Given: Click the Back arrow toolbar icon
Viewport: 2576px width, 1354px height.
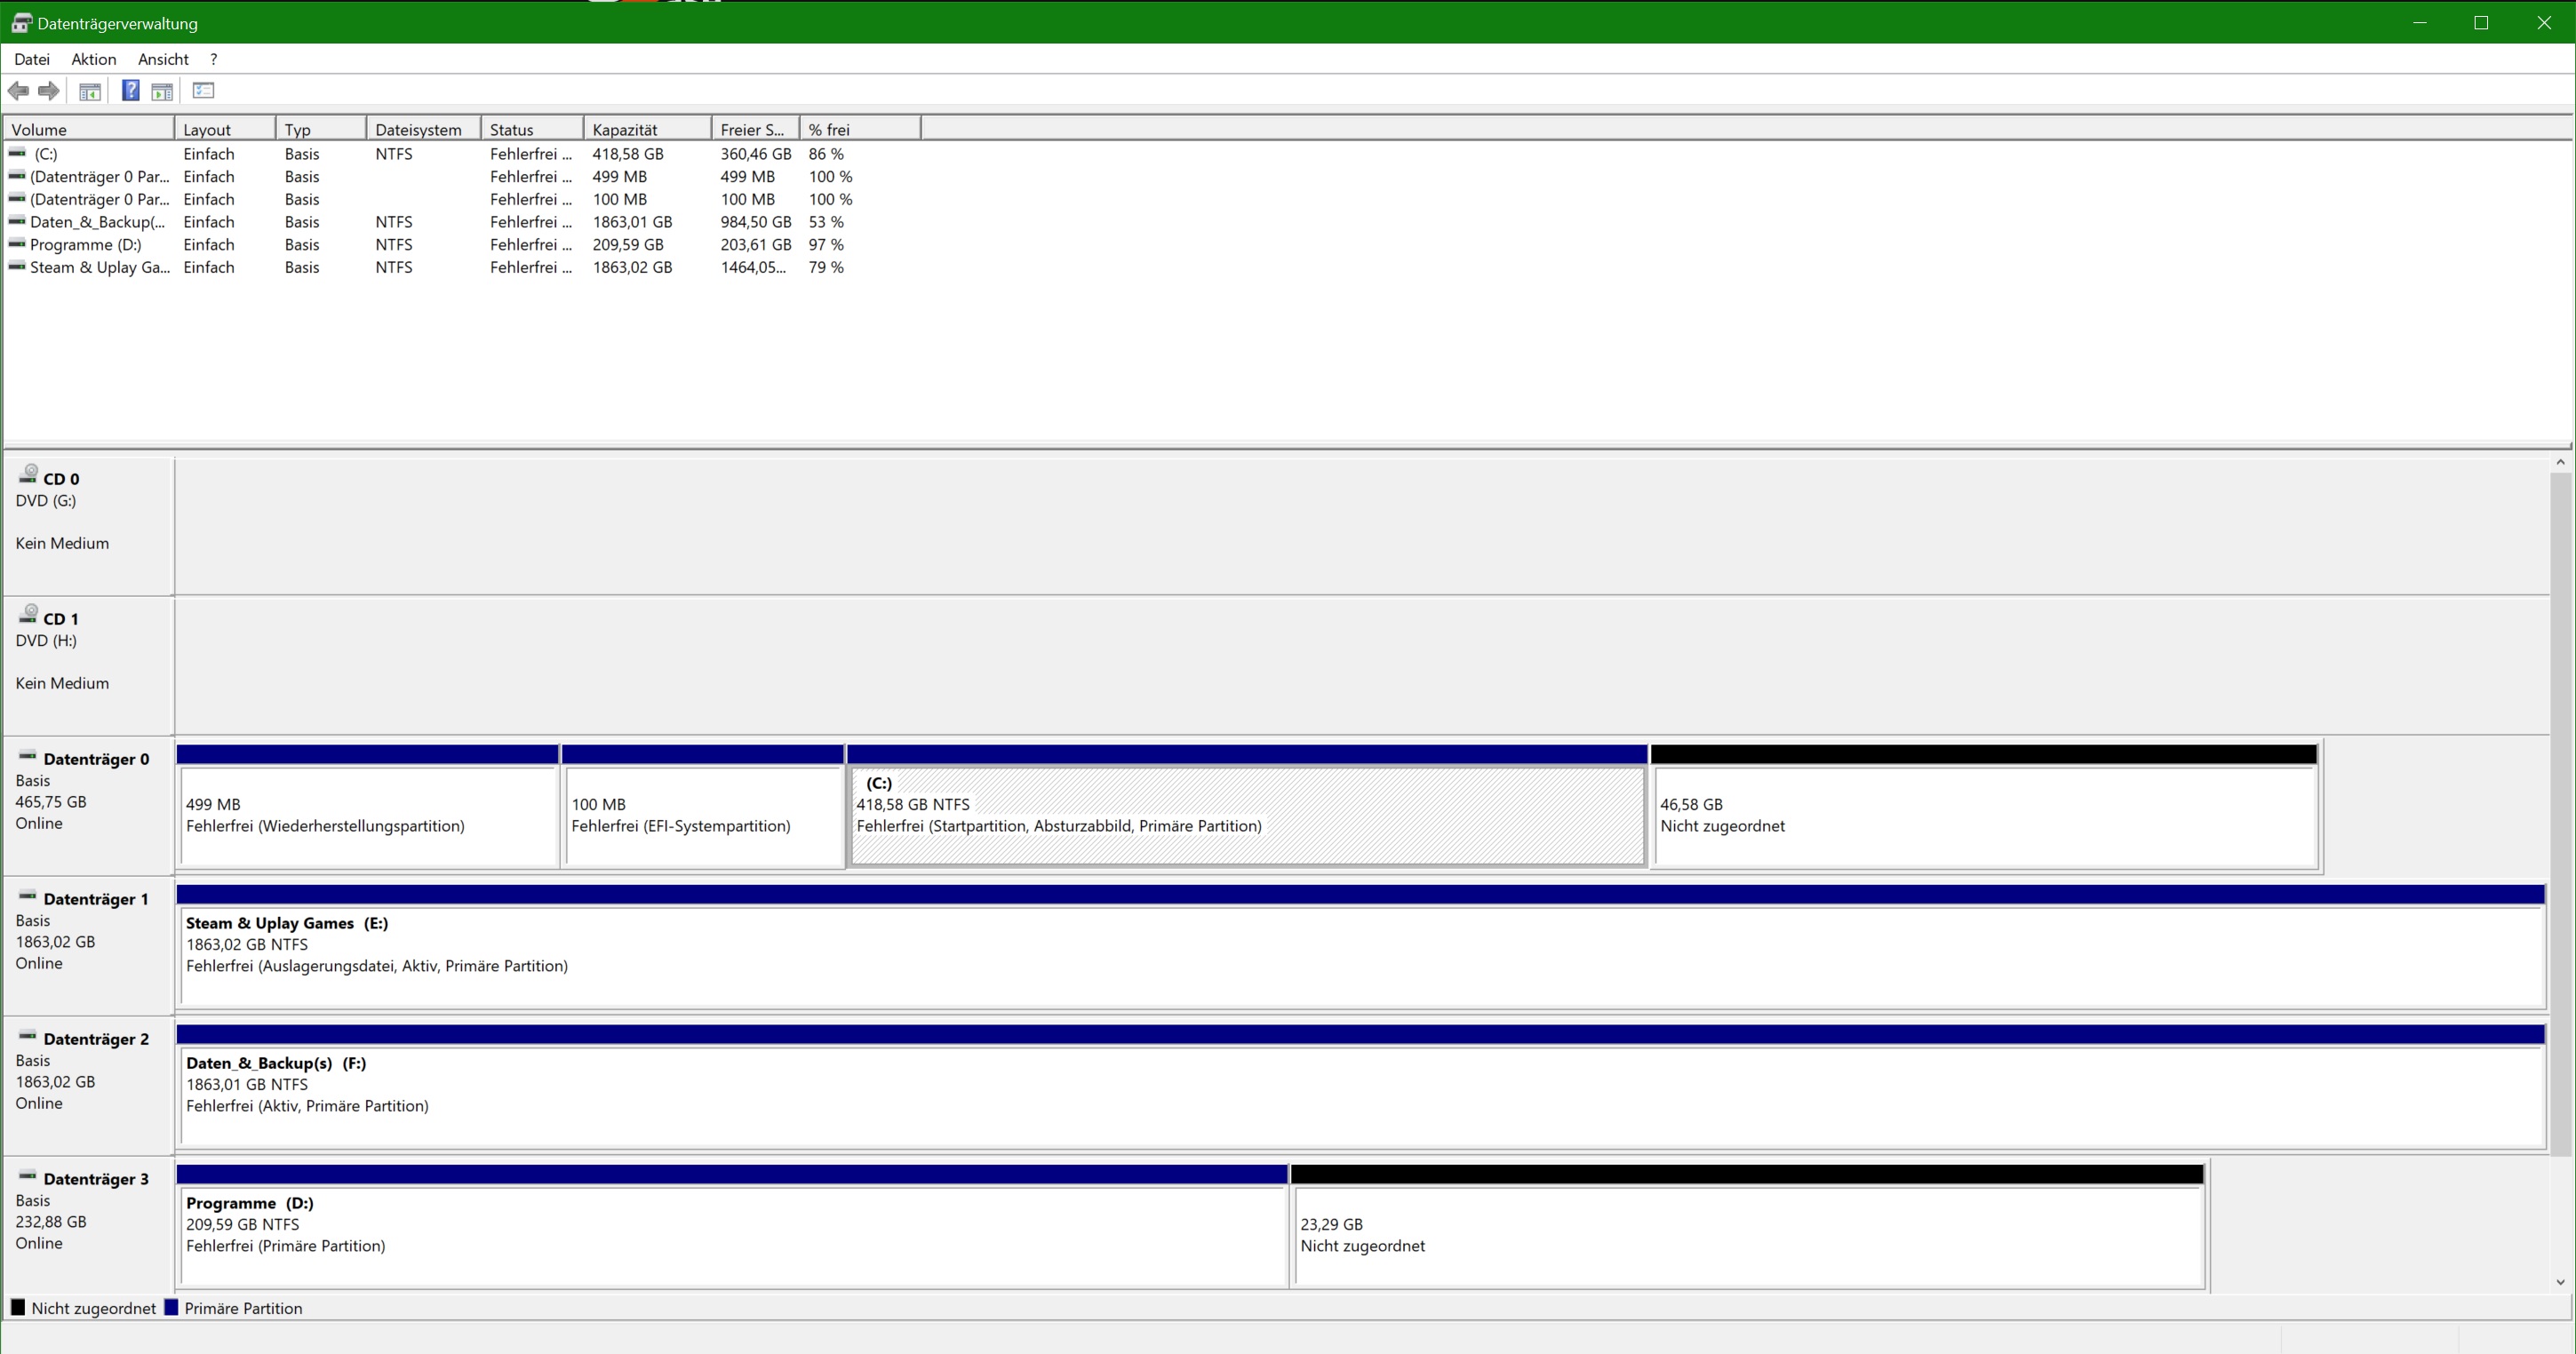Looking at the screenshot, I should click(18, 91).
